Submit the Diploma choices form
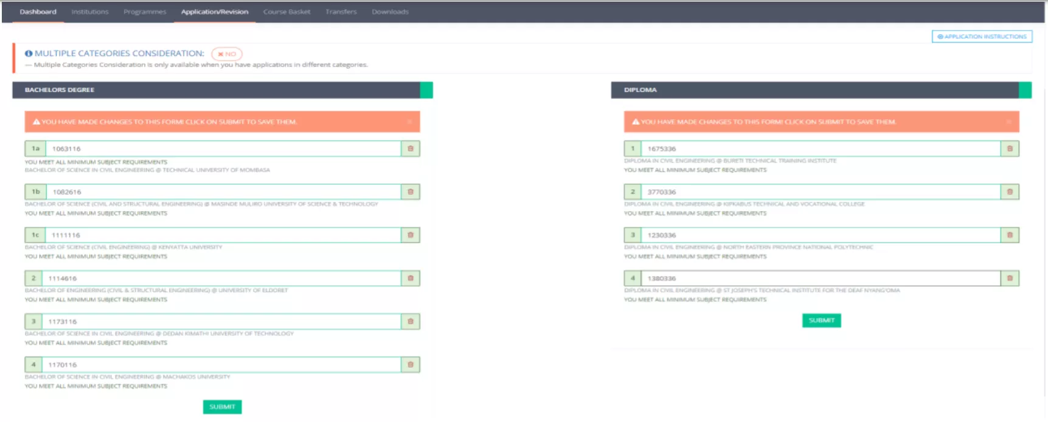 (x=821, y=320)
